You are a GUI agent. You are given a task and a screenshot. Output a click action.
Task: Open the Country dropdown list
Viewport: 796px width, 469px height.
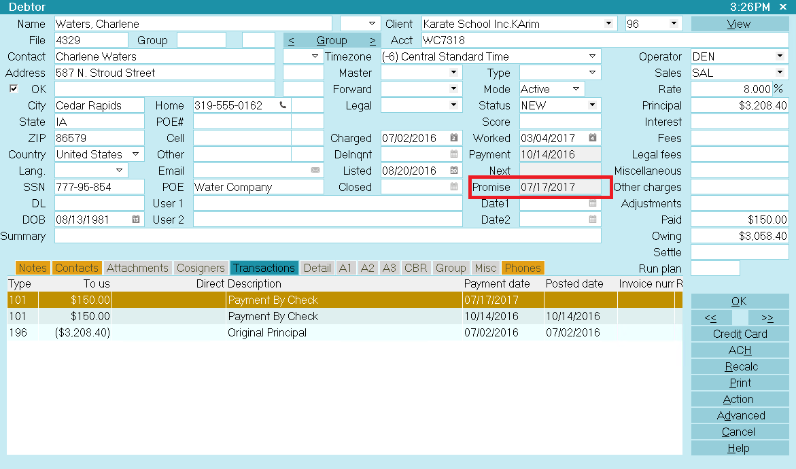pos(136,154)
